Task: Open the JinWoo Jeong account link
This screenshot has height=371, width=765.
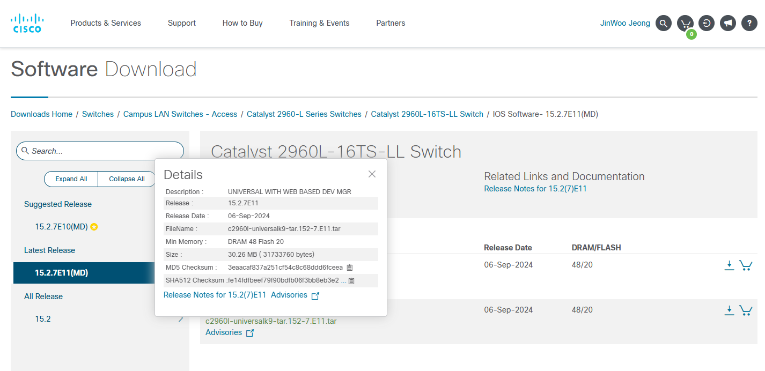Action: [x=625, y=23]
